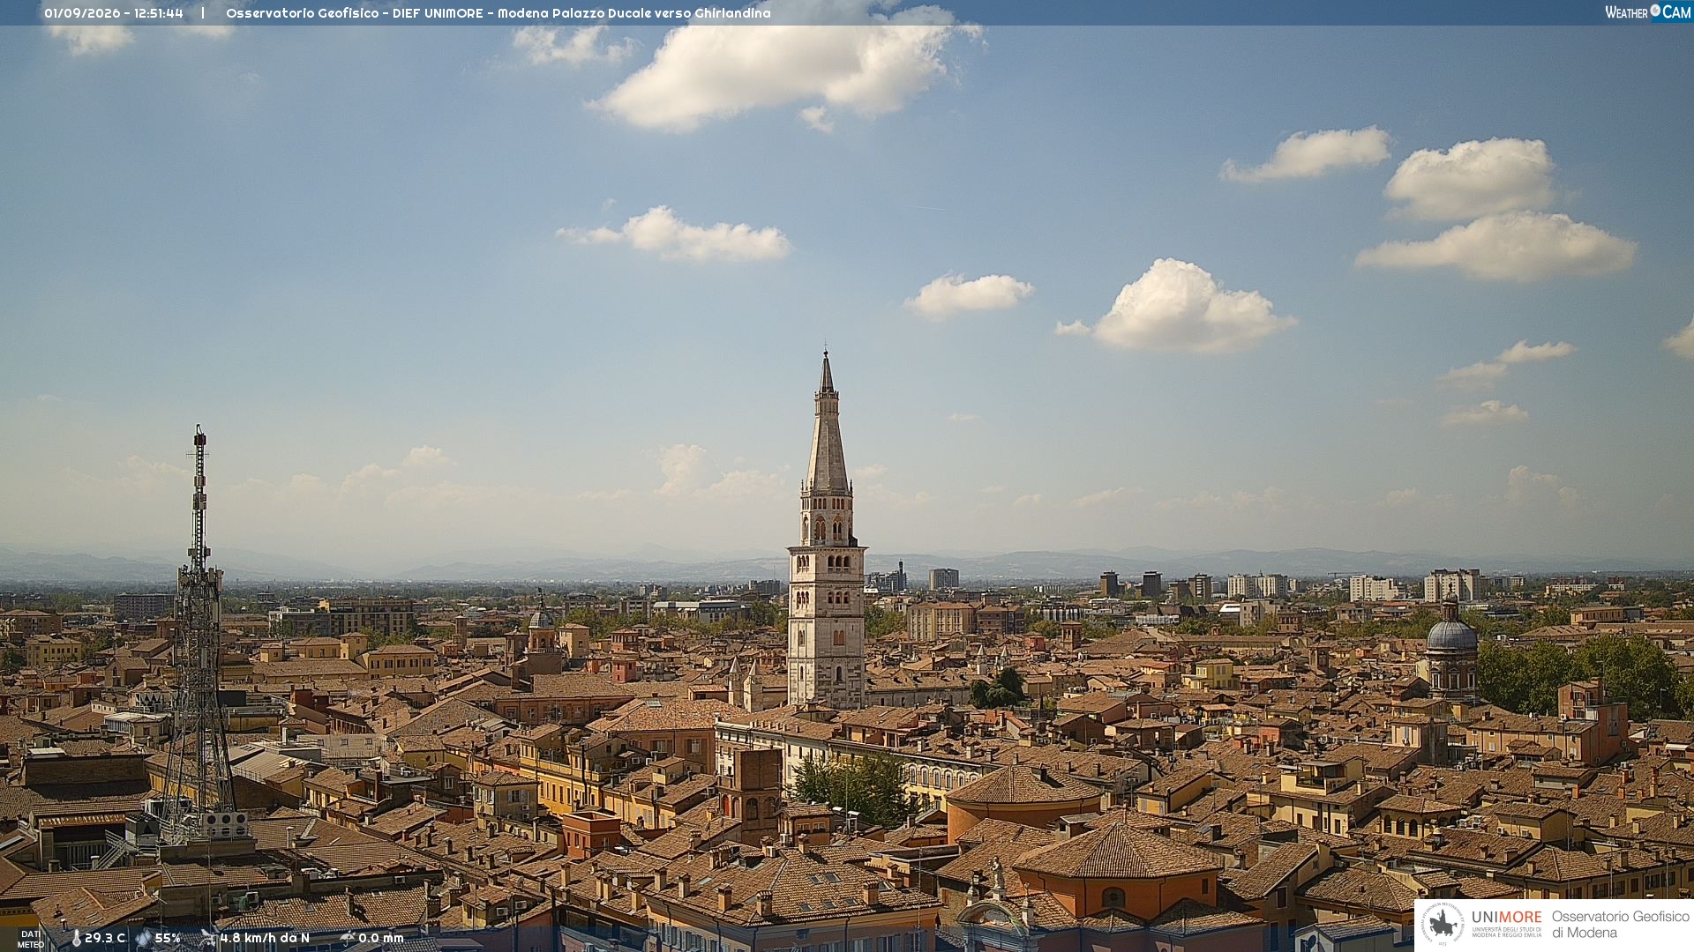Select the 0.0 mm rainfall reading
Image resolution: width=1694 pixels, height=952 pixels.
381,938
